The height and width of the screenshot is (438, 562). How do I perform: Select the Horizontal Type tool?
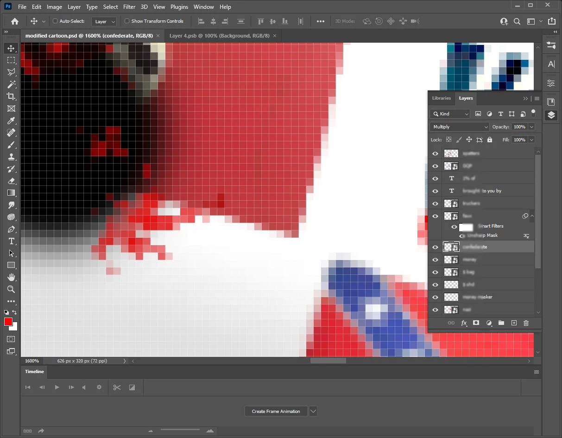point(11,241)
